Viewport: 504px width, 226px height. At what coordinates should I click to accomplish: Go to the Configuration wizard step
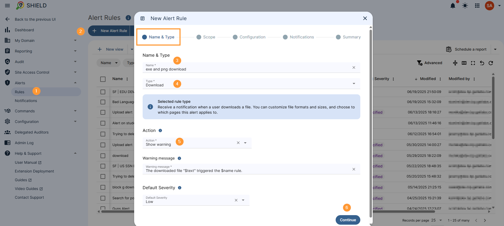pos(249,37)
